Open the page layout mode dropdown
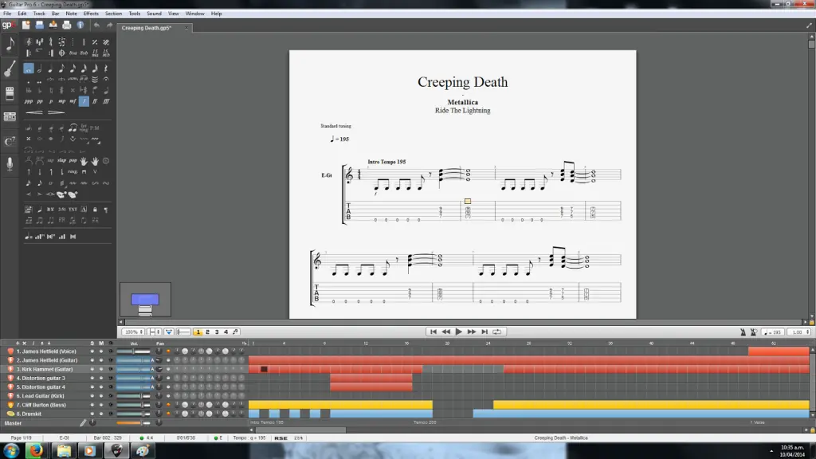The height and width of the screenshot is (459, 816). point(154,332)
